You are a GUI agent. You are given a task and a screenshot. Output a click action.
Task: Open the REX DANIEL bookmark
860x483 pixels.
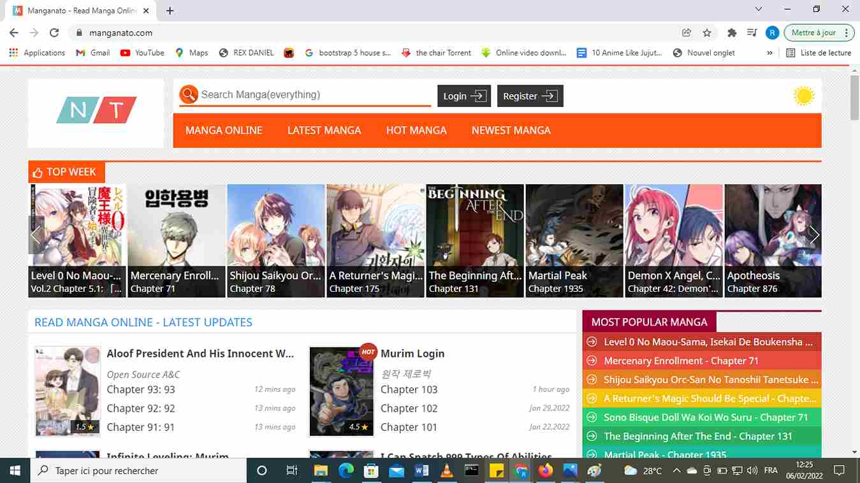click(x=246, y=53)
